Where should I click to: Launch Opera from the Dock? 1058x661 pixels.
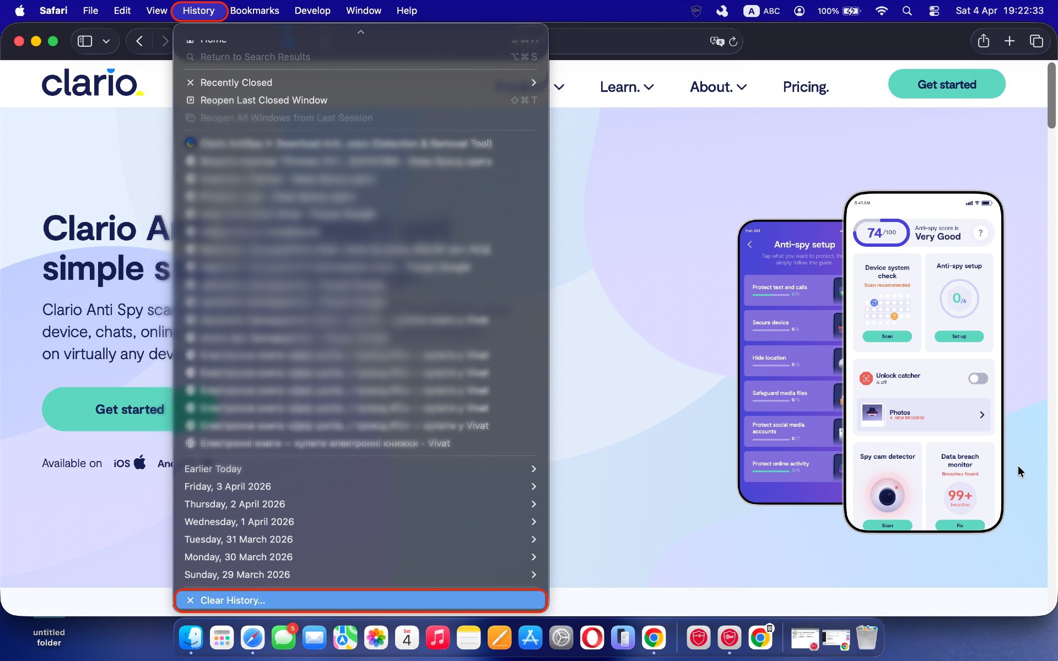[592, 637]
